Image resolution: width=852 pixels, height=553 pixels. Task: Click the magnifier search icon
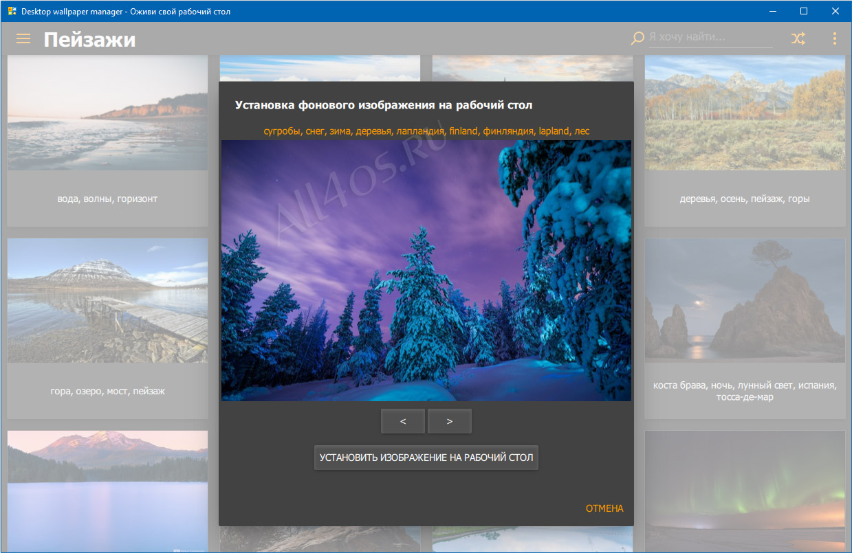click(x=637, y=38)
